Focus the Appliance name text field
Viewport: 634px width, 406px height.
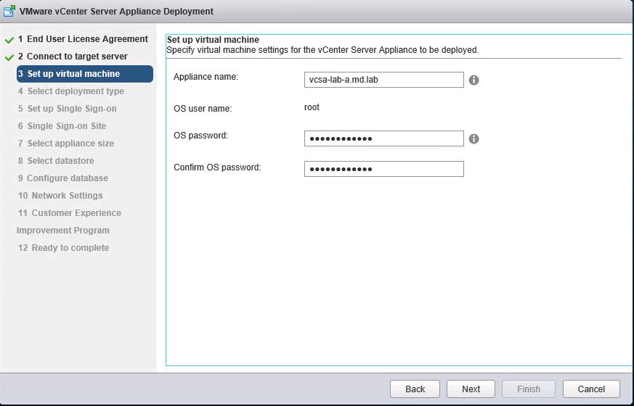383,80
